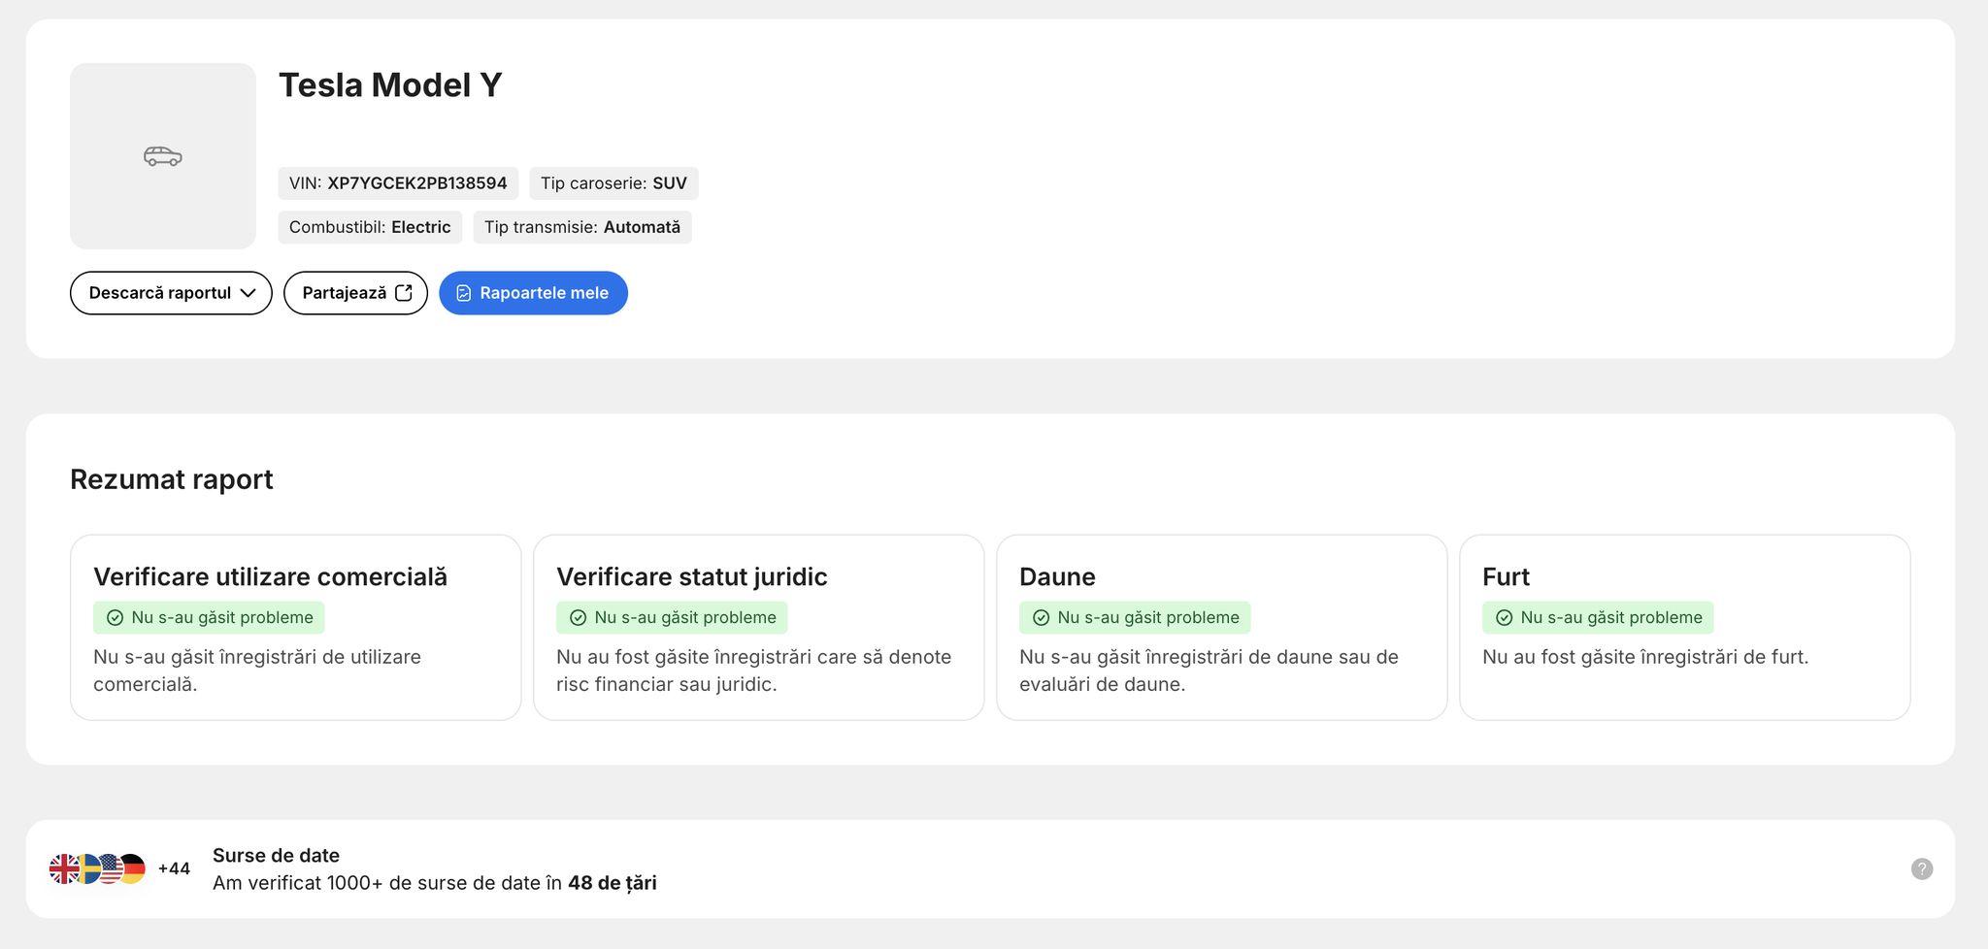This screenshot has height=949, width=1988.
Task: Open the Descarcă raportul dropdown
Action: [x=171, y=293]
